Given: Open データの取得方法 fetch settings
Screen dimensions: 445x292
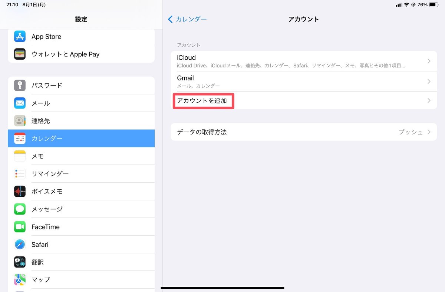Looking at the screenshot, I should pos(304,132).
